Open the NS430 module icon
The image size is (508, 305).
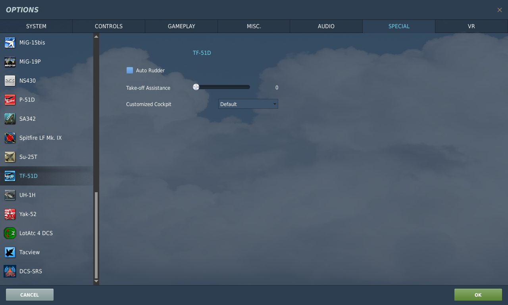pyautogui.click(x=10, y=81)
